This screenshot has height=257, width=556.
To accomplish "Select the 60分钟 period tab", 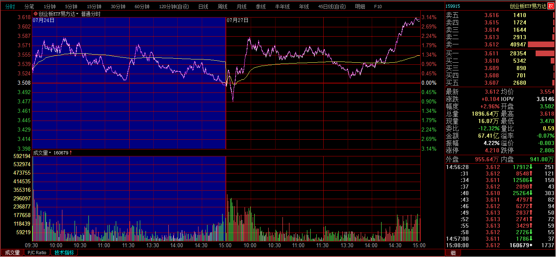I will (x=142, y=7).
